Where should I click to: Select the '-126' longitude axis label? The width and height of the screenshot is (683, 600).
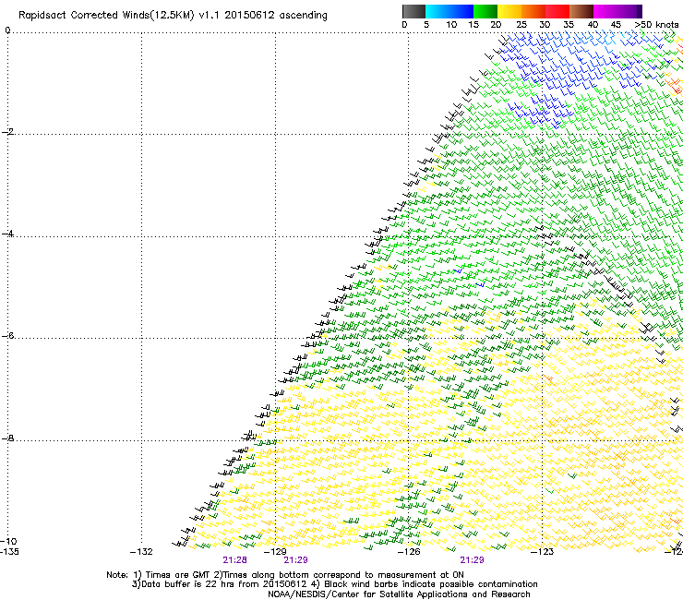(409, 552)
